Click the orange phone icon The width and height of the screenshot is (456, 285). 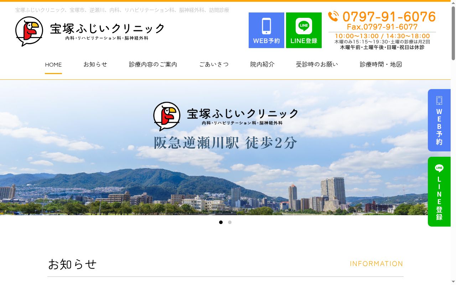pyautogui.click(x=333, y=16)
